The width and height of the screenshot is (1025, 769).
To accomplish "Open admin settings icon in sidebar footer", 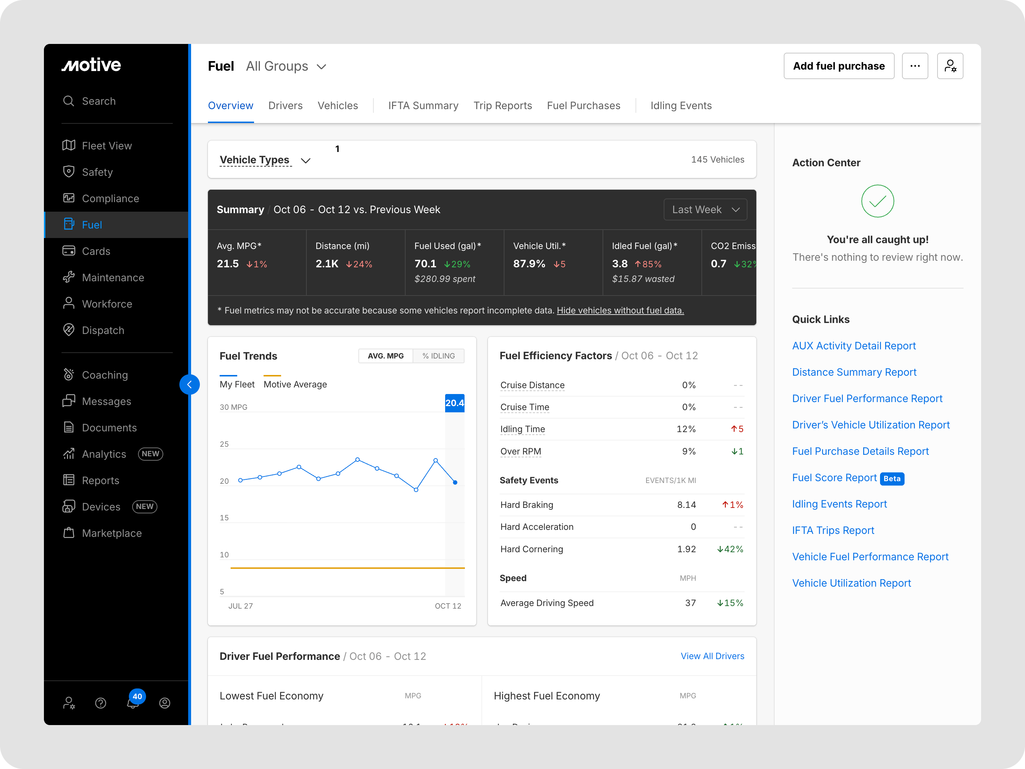I will [69, 703].
